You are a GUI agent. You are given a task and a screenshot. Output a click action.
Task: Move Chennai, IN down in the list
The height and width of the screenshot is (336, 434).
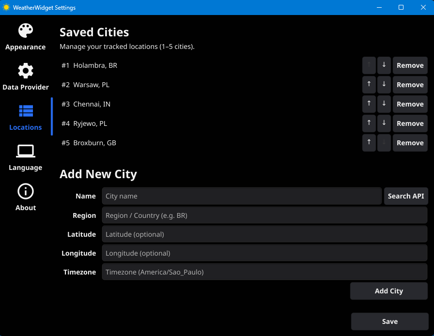pyautogui.click(x=384, y=104)
